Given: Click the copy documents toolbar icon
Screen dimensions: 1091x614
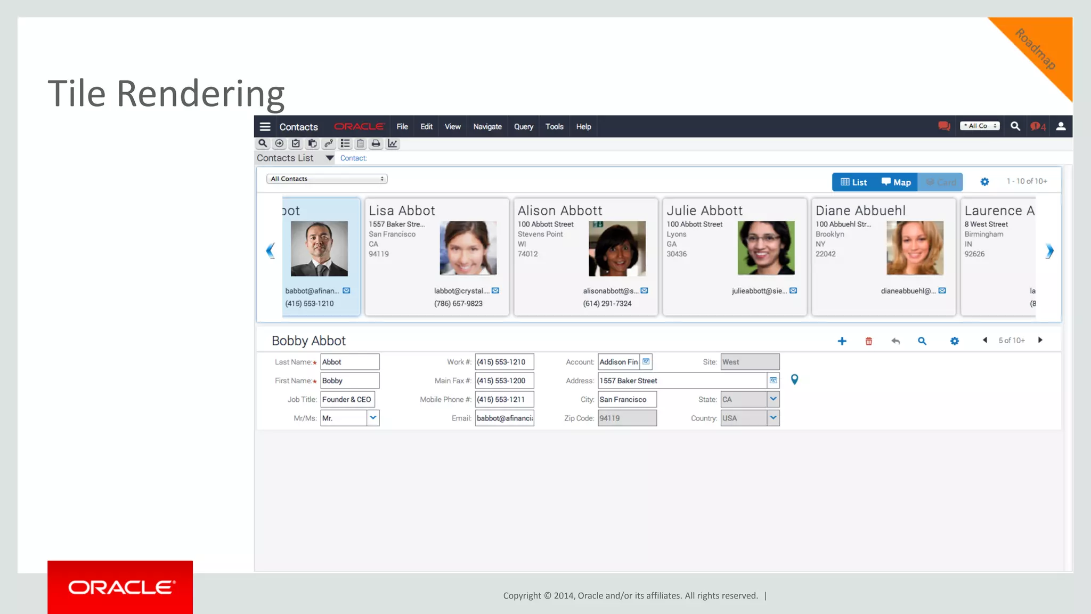Looking at the screenshot, I should click(x=313, y=143).
